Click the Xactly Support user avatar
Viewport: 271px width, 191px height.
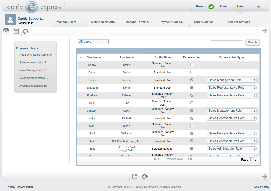click(x=10, y=20)
